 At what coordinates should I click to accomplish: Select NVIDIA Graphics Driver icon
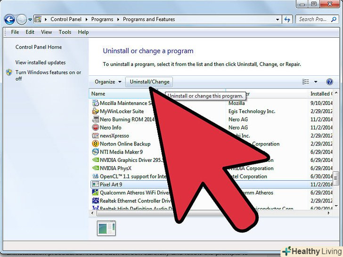tap(95, 160)
